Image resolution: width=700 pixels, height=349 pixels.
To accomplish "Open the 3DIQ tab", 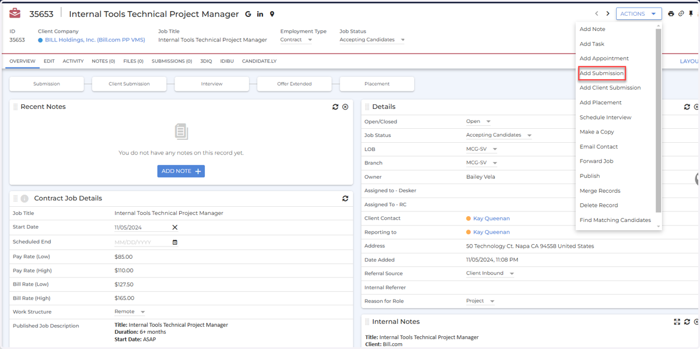I will click(206, 61).
